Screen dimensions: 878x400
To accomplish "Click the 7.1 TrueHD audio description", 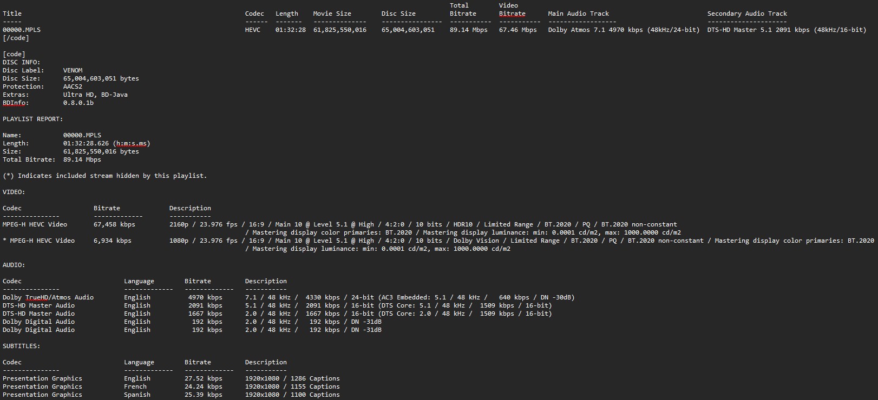I will tap(410, 297).
